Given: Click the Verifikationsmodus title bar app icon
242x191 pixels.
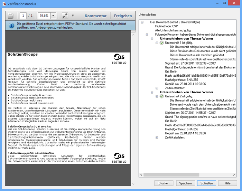Looking at the screenshot, I should (4, 3).
